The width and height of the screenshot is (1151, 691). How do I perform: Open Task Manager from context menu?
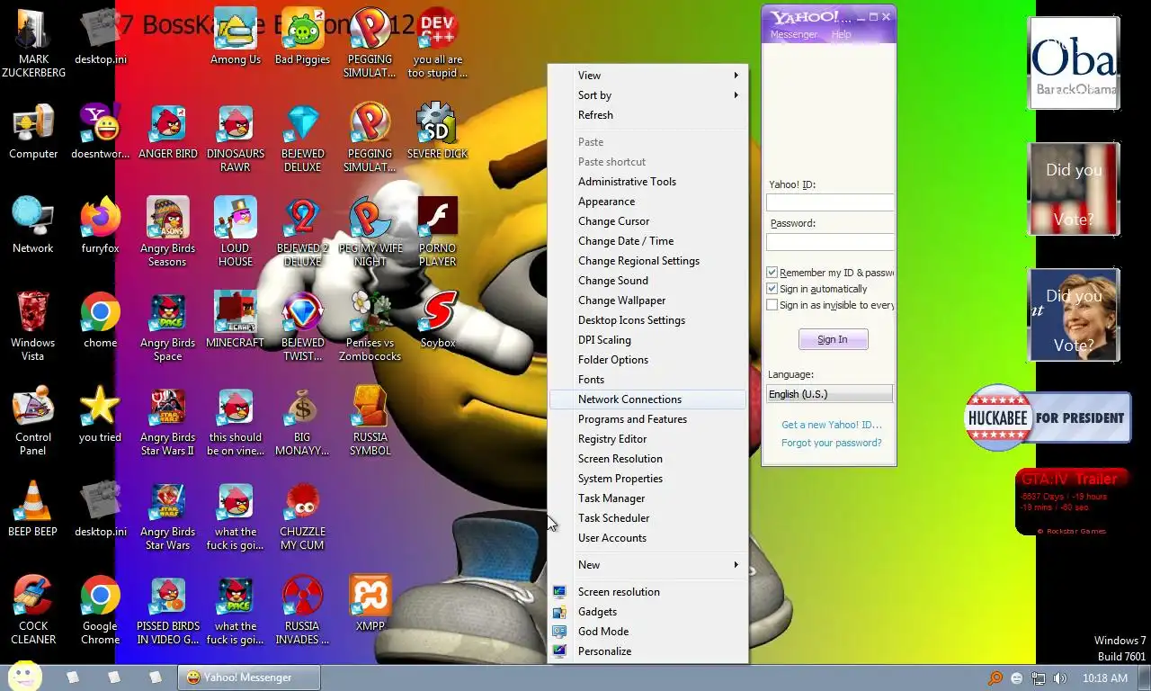click(x=647, y=498)
